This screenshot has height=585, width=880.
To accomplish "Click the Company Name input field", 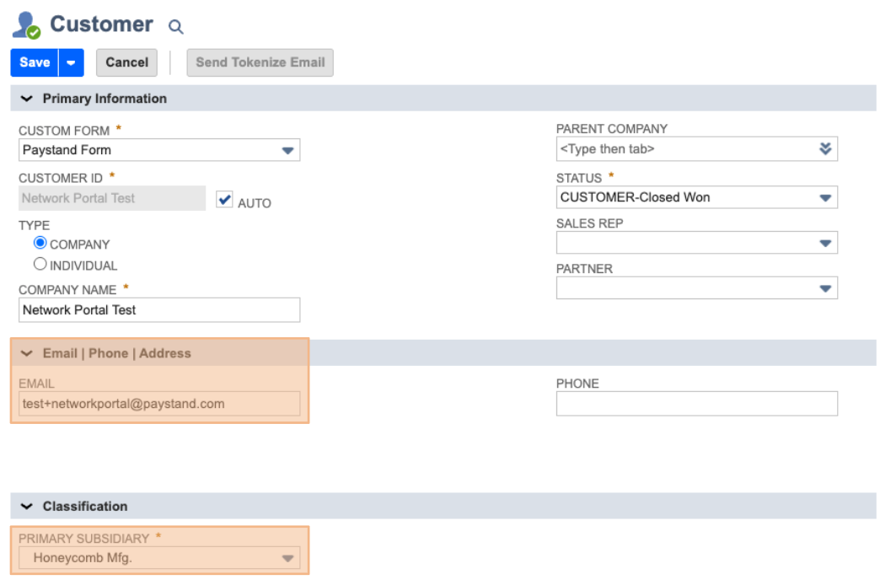I will [x=159, y=310].
